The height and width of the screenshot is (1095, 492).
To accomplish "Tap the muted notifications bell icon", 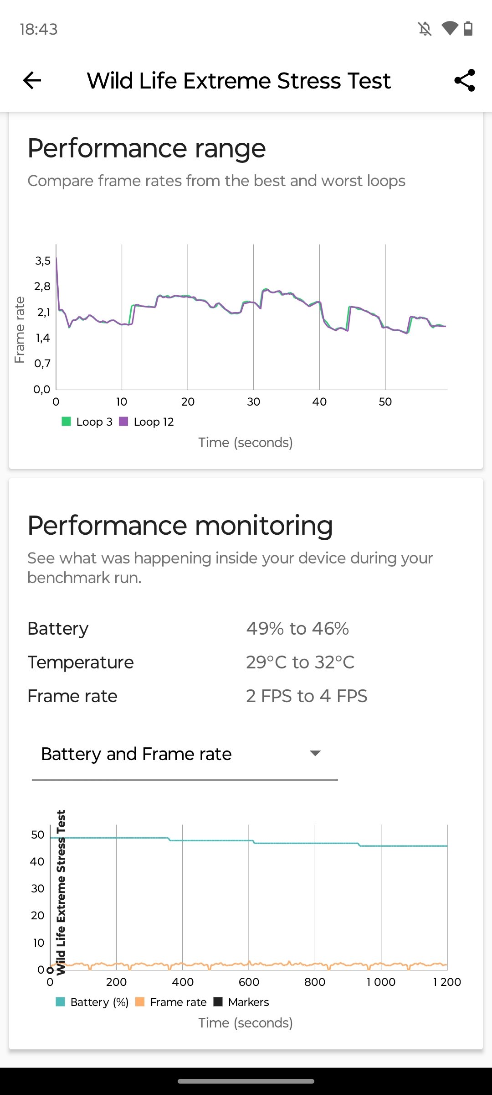I will (x=425, y=29).
